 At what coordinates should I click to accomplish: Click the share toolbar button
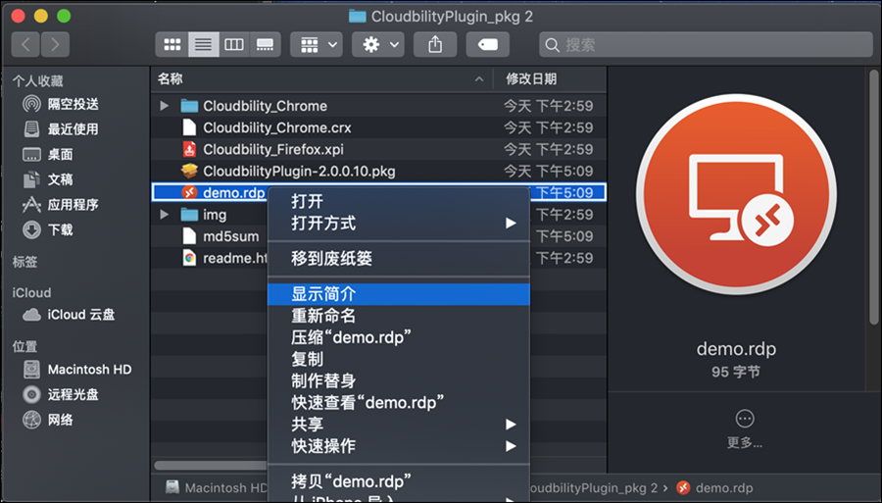click(435, 44)
